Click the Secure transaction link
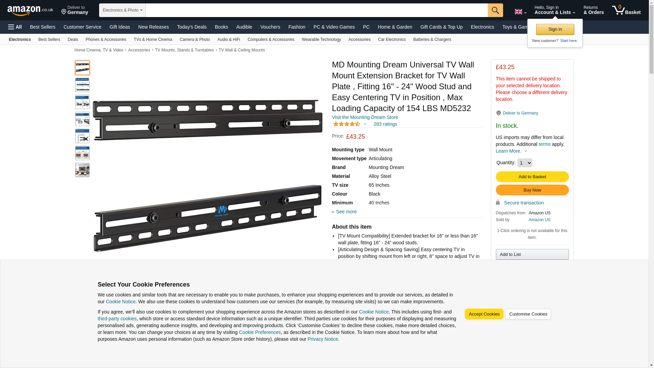This screenshot has width=654, height=368. tap(524, 203)
